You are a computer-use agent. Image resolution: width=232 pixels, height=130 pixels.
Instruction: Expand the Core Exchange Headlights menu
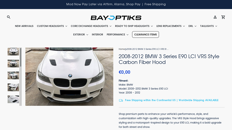pyautogui.click(x=91, y=26)
